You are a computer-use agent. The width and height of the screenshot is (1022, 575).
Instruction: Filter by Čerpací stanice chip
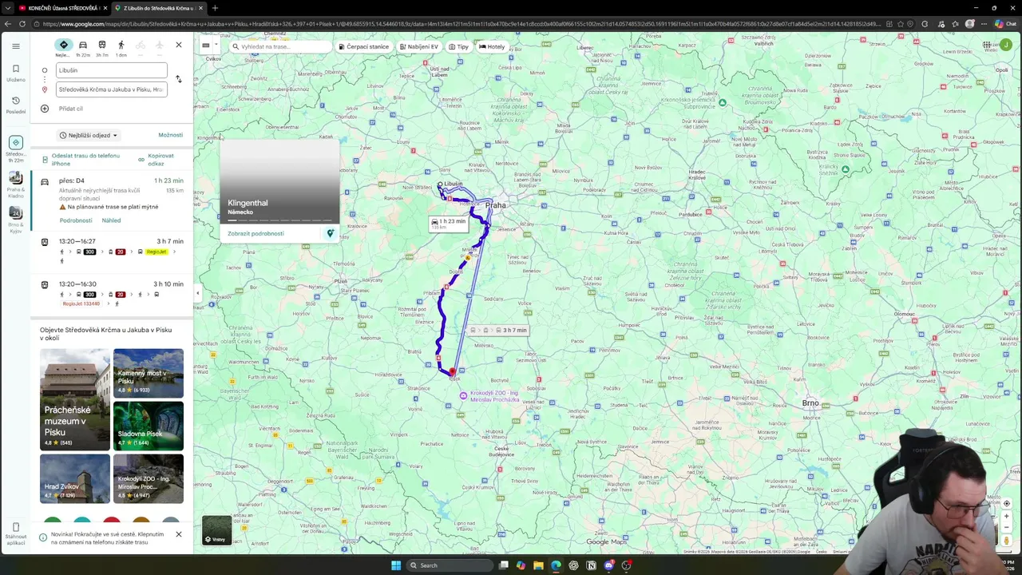(365, 46)
